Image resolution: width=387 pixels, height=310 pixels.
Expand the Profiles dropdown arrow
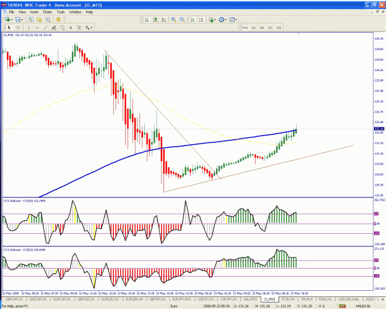tap(22, 19)
